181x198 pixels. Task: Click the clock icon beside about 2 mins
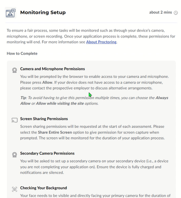tap(176, 13)
